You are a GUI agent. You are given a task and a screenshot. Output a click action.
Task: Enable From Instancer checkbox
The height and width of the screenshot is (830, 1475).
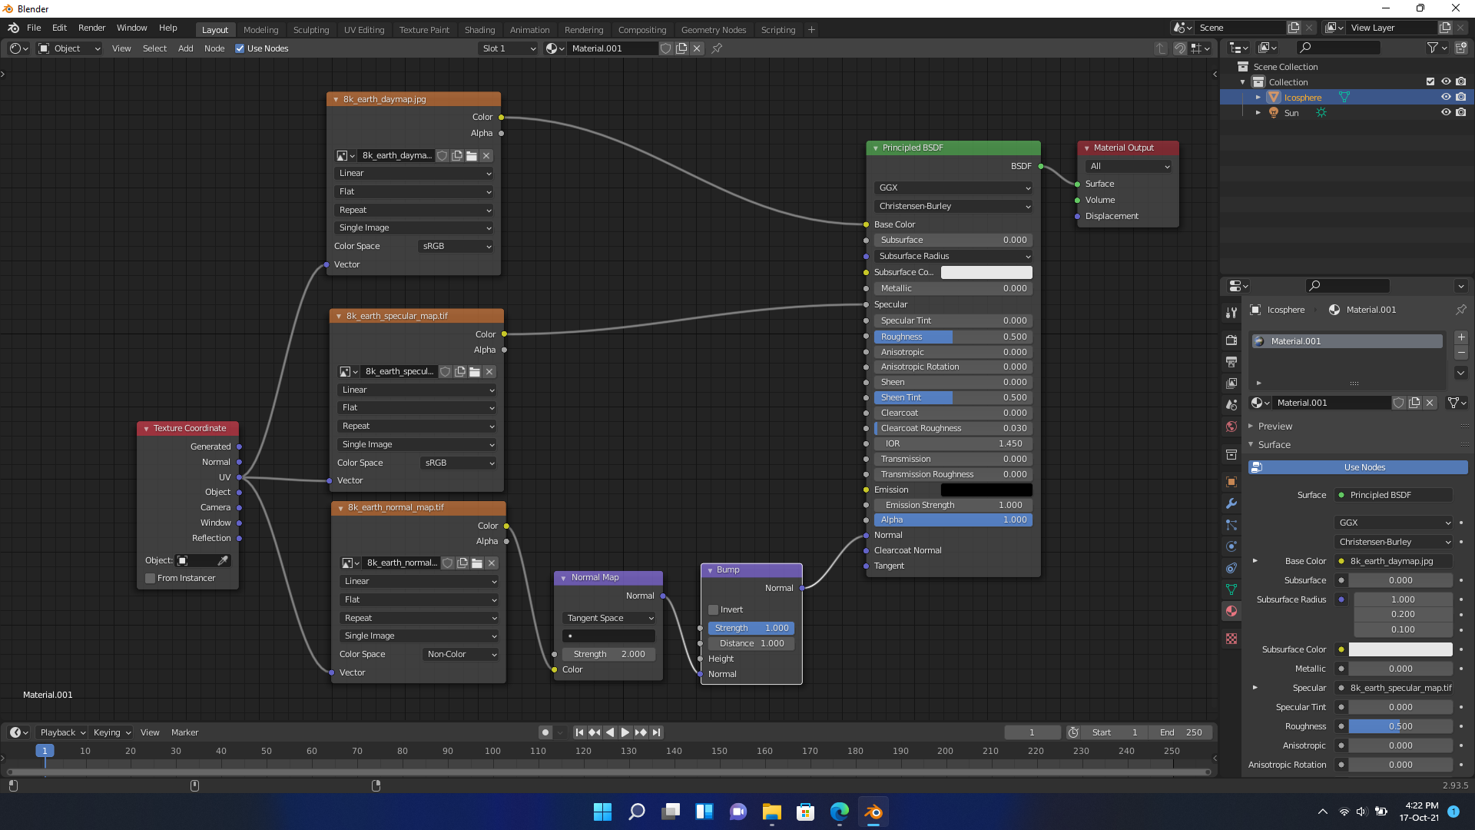pyautogui.click(x=151, y=579)
